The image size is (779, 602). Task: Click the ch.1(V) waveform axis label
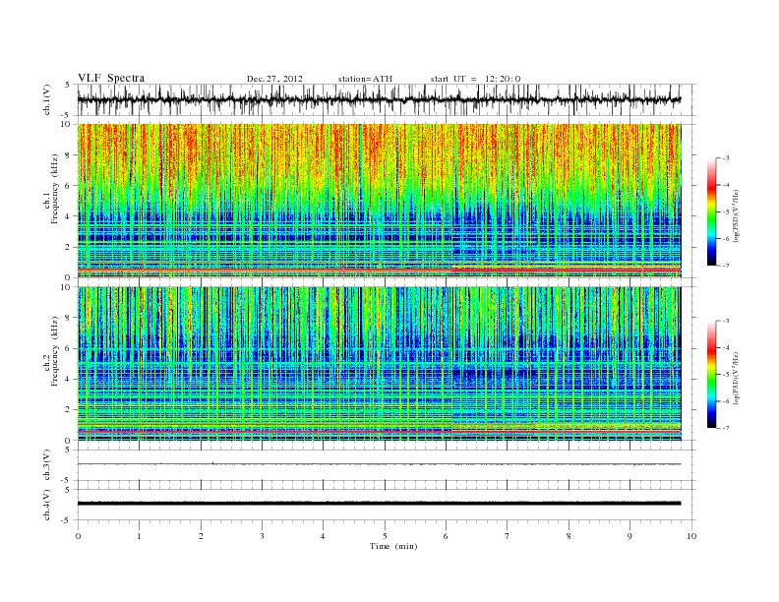coord(47,99)
